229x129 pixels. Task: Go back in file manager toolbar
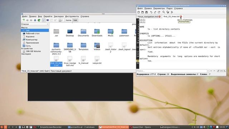27,20
